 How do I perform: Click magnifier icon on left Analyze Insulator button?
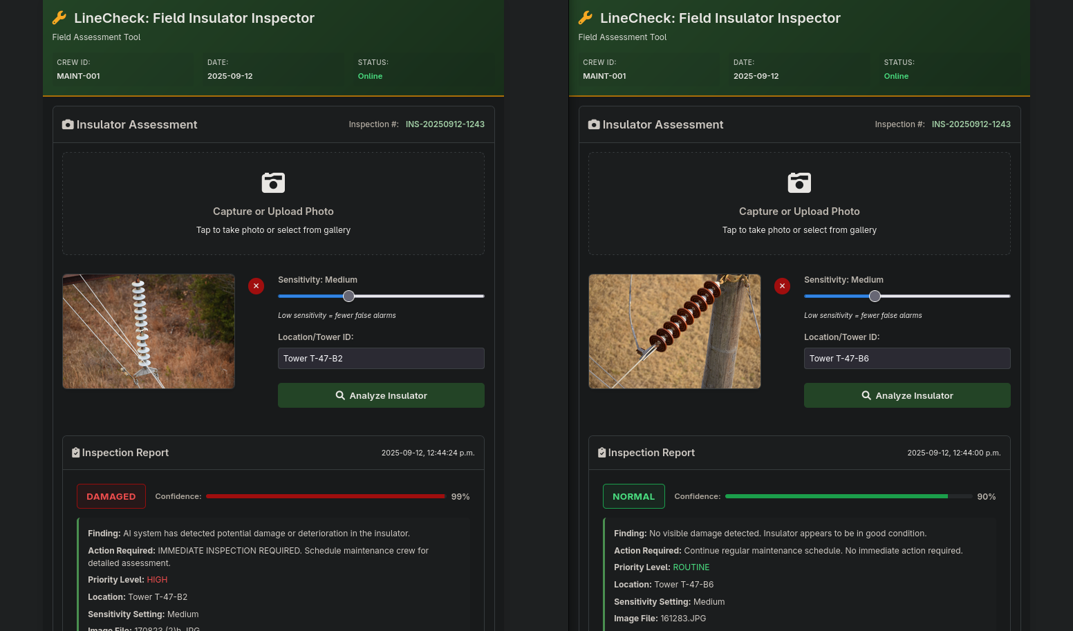click(340, 395)
